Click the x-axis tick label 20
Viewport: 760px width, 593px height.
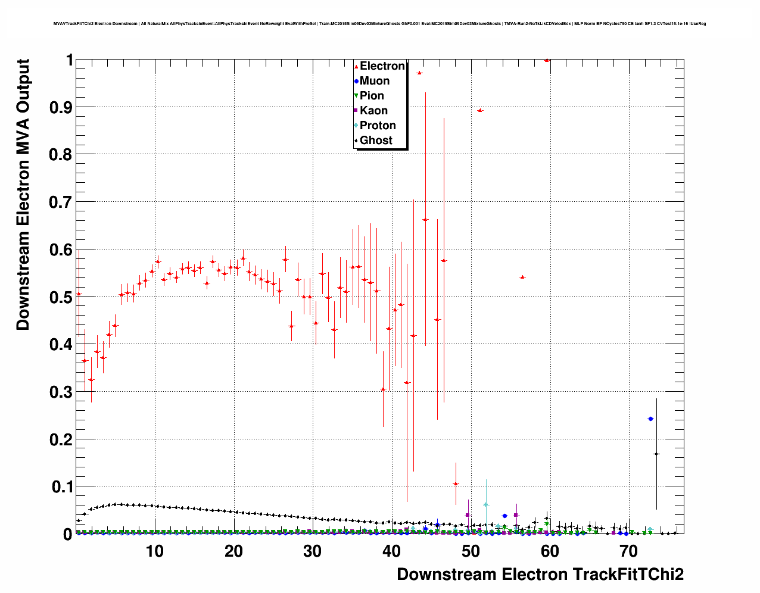click(x=233, y=551)
